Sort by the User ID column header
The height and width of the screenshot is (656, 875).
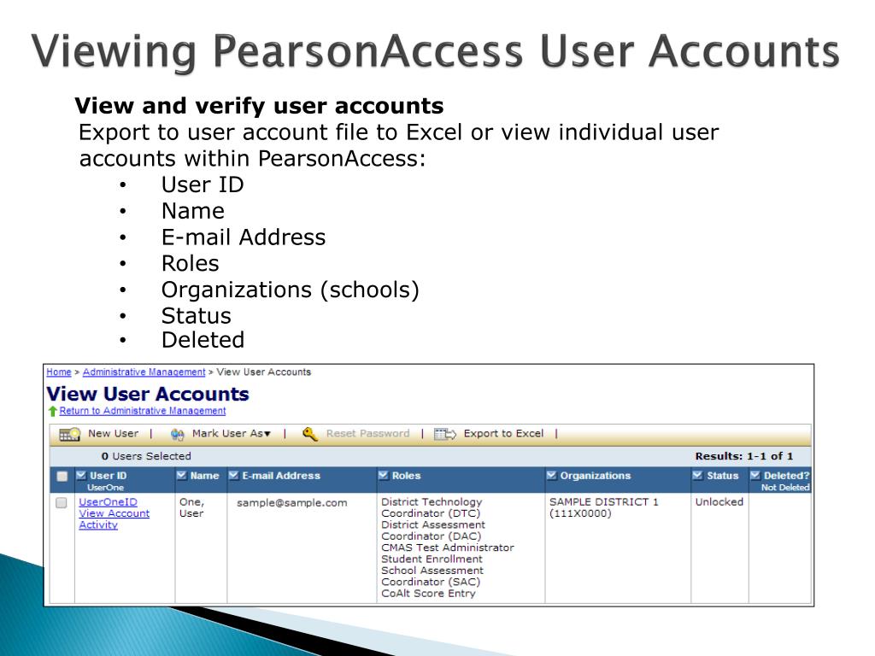coord(109,476)
